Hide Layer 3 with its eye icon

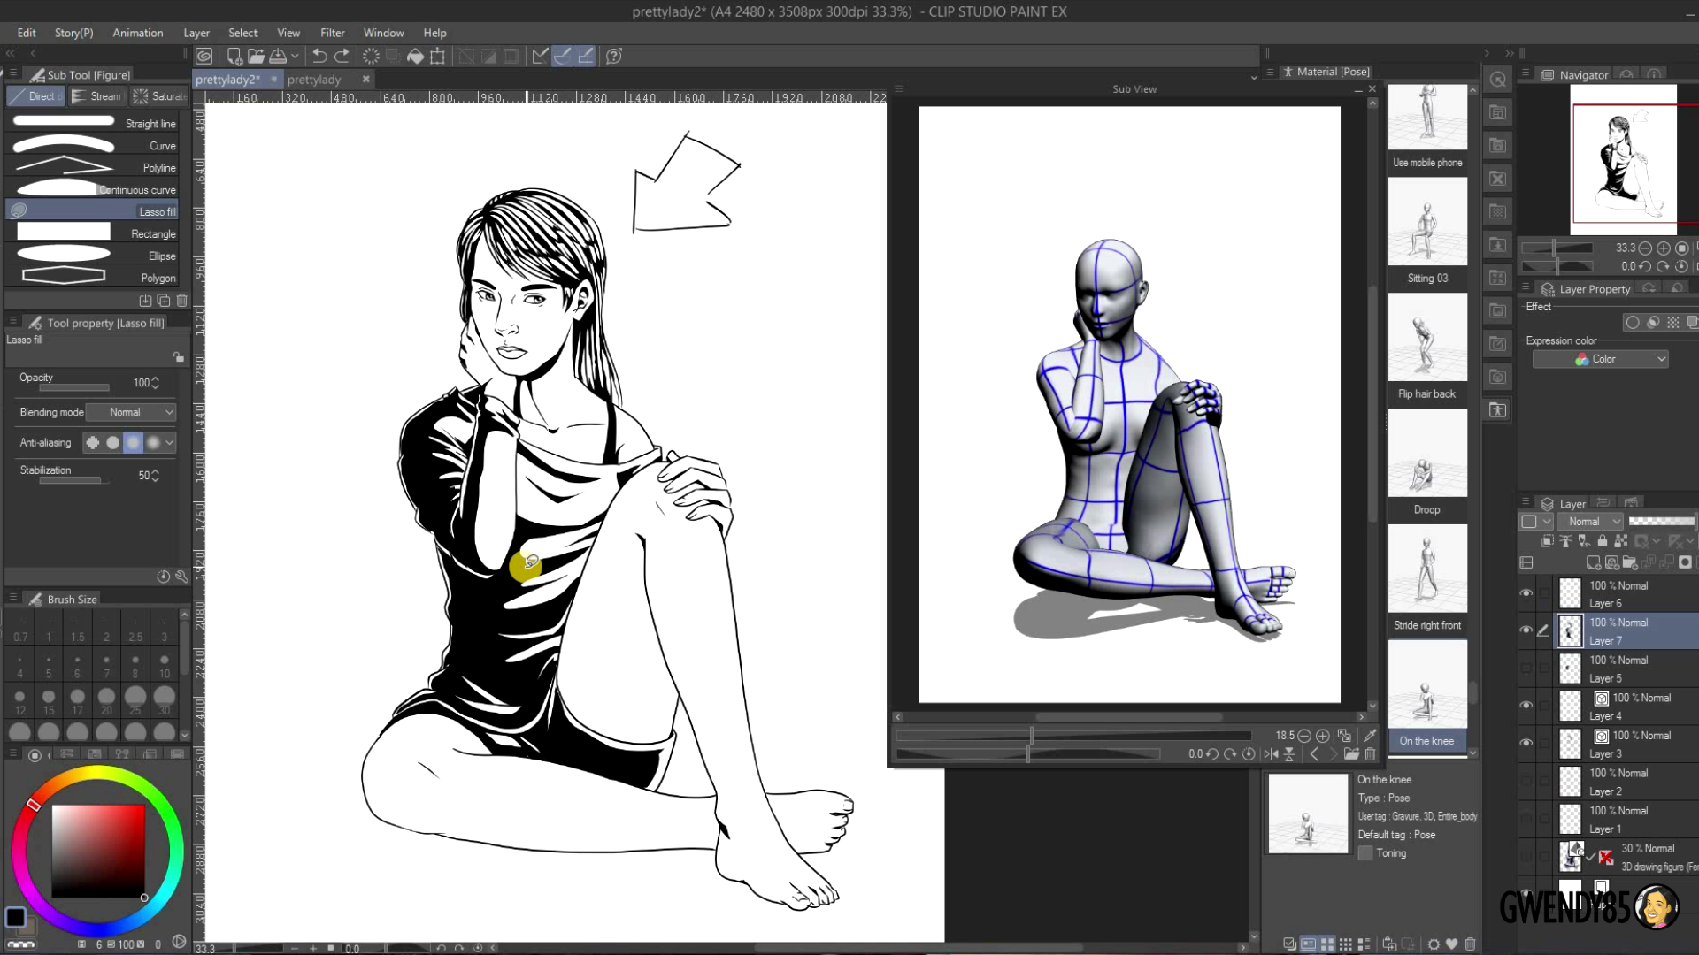1526,744
